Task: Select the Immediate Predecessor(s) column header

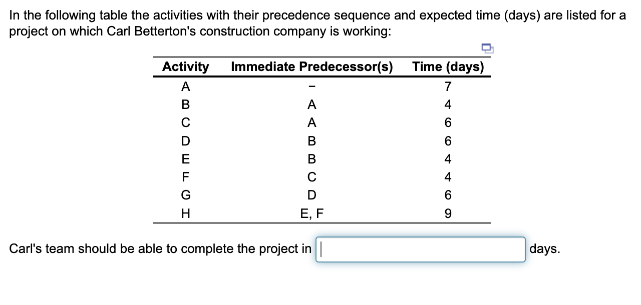Action: coord(313,66)
